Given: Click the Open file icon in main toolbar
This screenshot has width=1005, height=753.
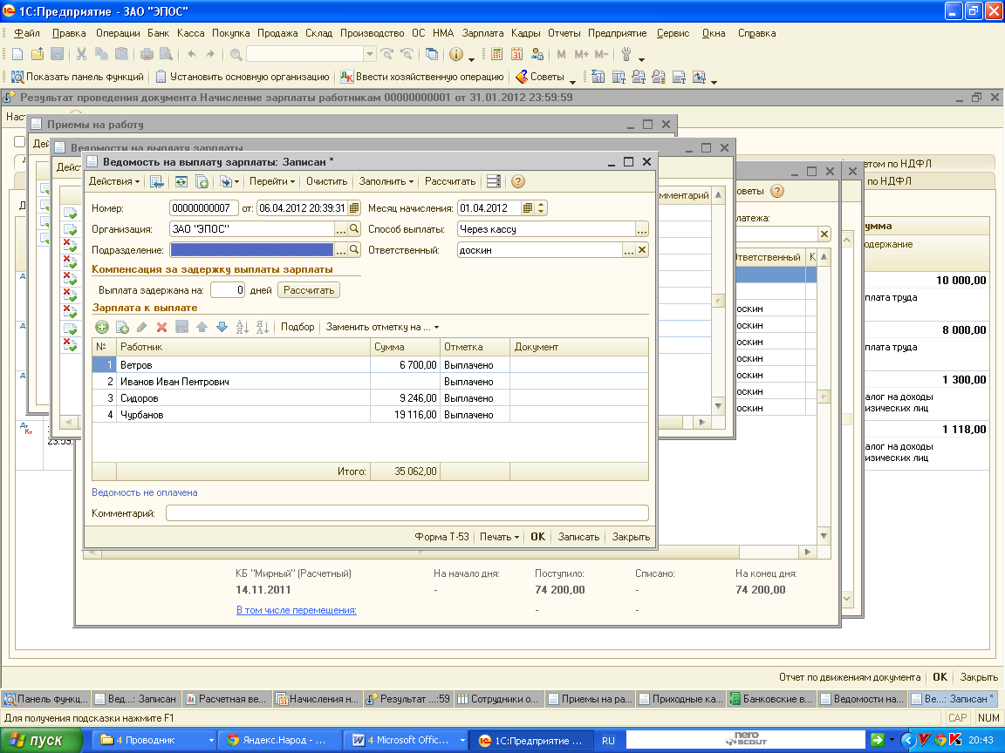Looking at the screenshot, I should pos(38,54).
